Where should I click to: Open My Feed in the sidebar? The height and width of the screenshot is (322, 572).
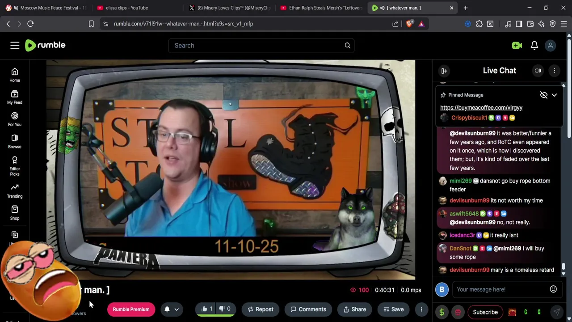[15, 97]
